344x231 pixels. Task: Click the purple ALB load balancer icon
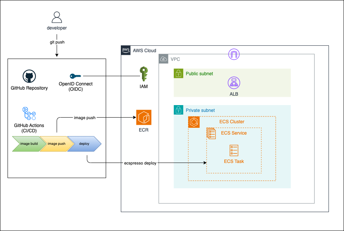point(234,83)
